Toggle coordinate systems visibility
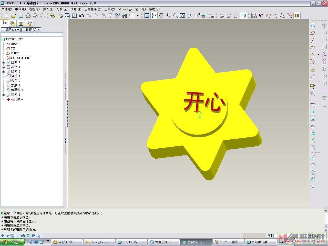This screenshot has height=246, width=328. pyautogui.click(x=290, y=16)
